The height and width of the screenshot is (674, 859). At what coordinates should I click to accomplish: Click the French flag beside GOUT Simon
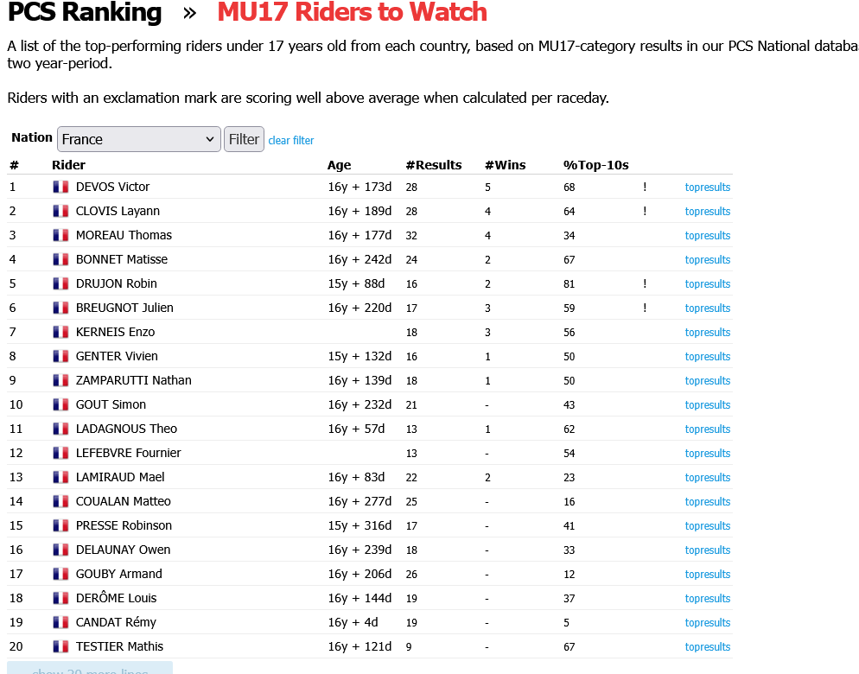pos(60,405)
